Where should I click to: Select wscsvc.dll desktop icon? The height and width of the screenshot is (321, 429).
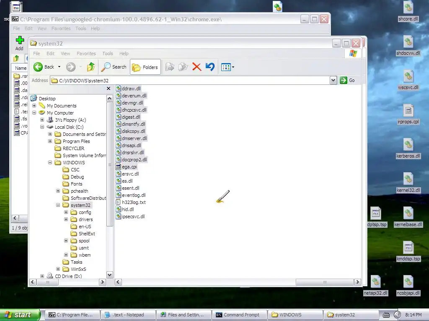(408, 81)
